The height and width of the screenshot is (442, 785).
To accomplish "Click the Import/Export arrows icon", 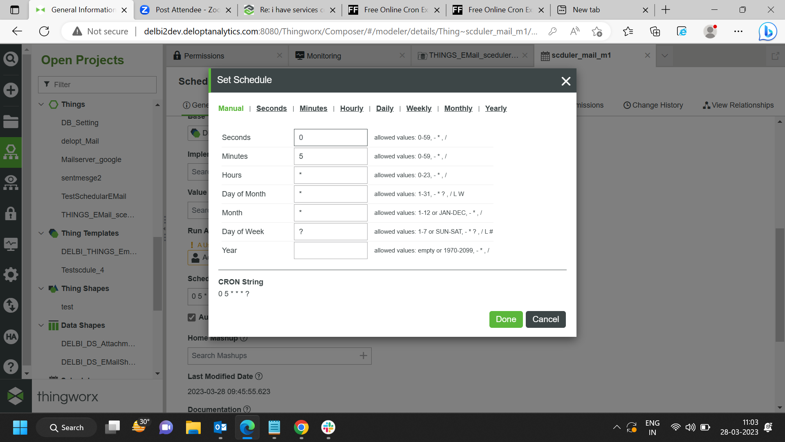I will click(x=11, y=305).
